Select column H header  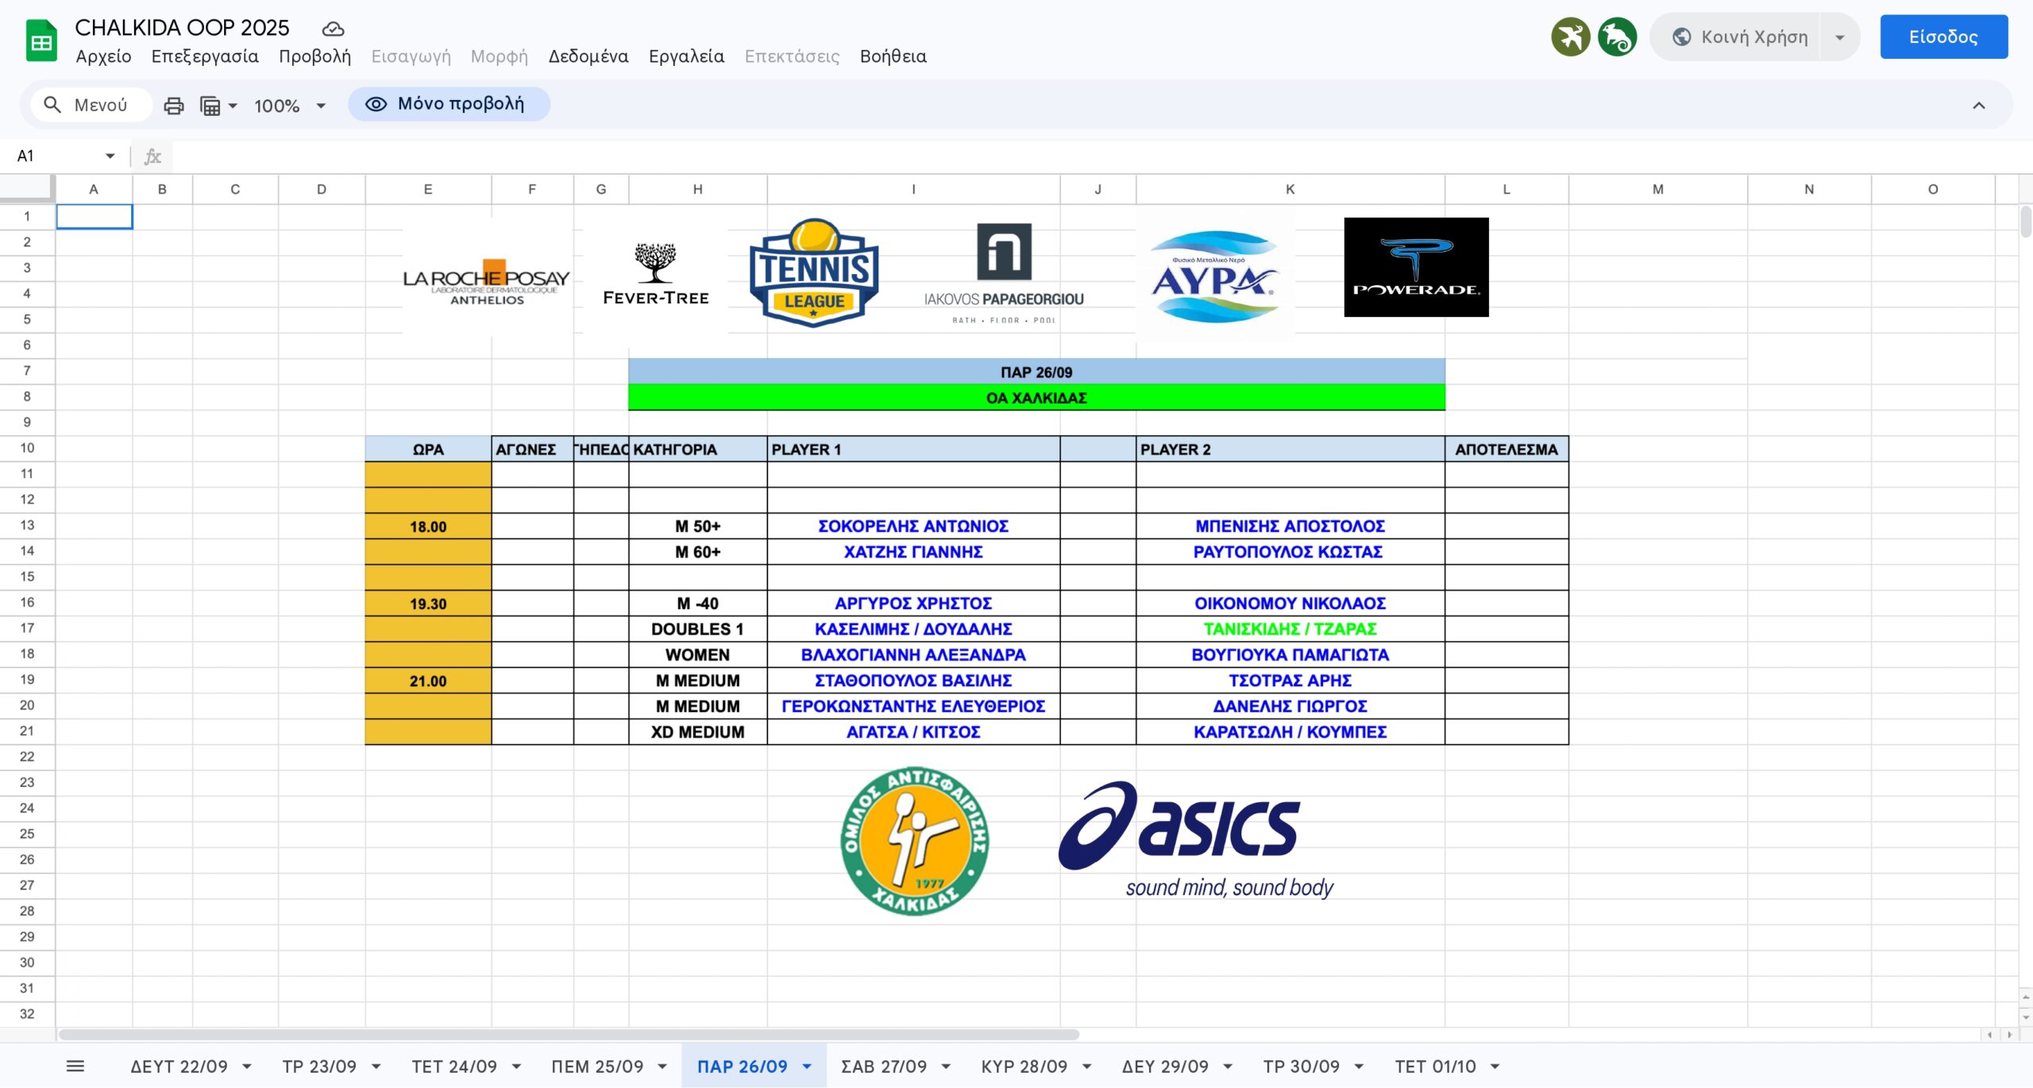point(697,189)
